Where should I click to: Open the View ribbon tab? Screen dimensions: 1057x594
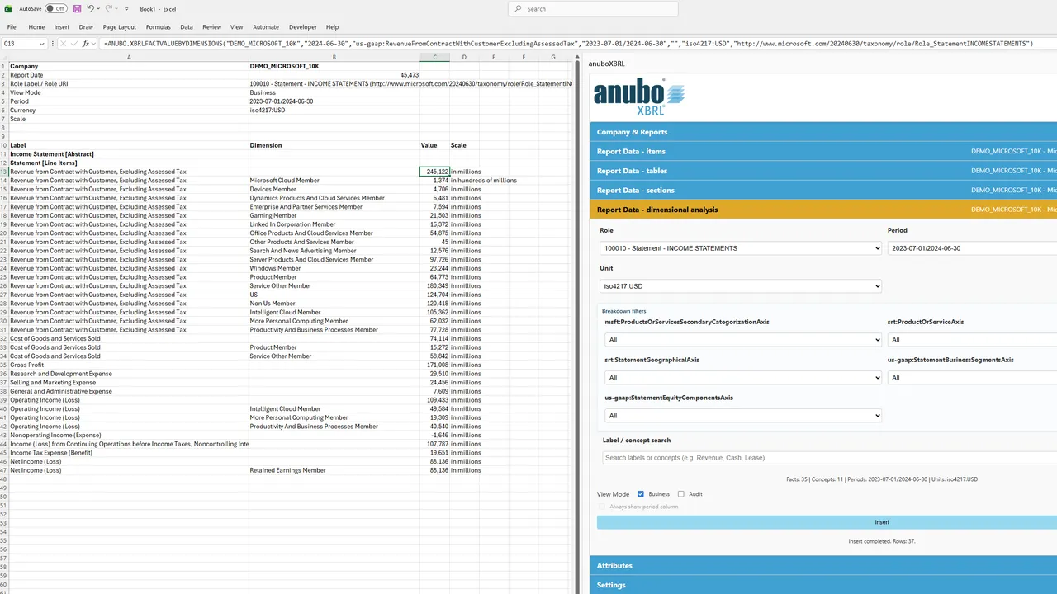point(237,27)
